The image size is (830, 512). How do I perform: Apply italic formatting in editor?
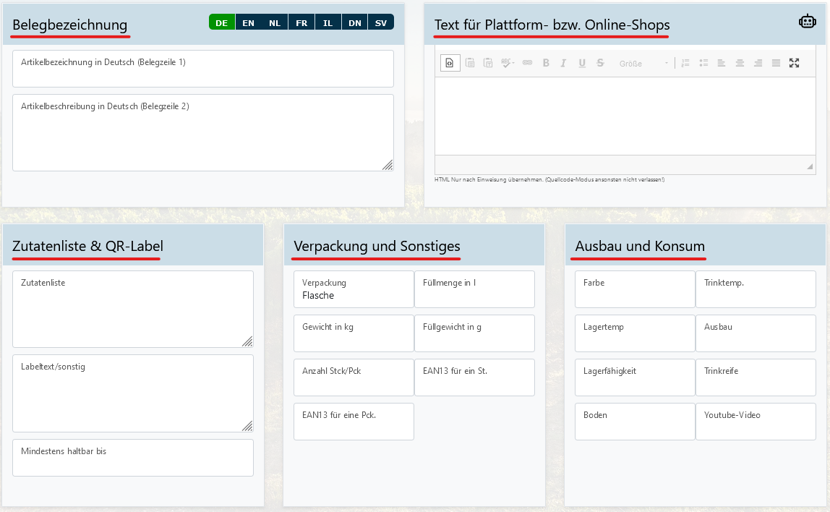[564, 63]
